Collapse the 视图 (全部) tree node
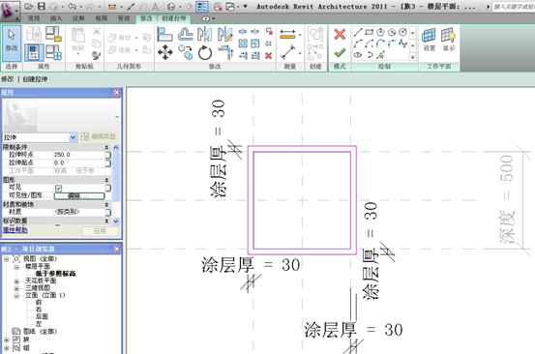 click(x=6, y=259)
